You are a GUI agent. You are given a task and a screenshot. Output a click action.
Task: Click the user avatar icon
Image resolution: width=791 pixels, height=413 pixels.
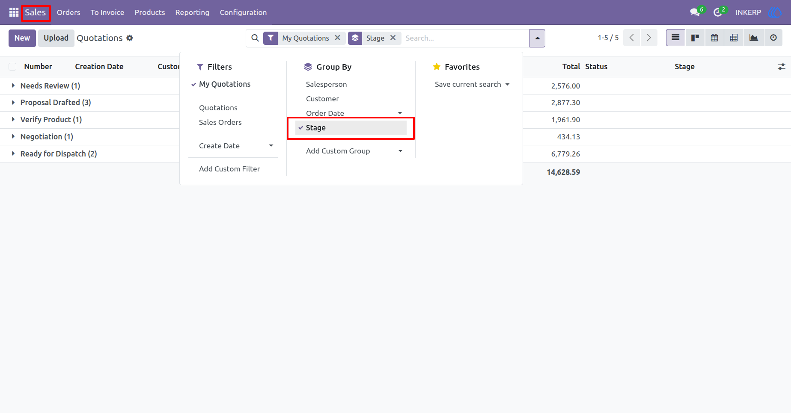pyautogui.click(x=775, y=12)
